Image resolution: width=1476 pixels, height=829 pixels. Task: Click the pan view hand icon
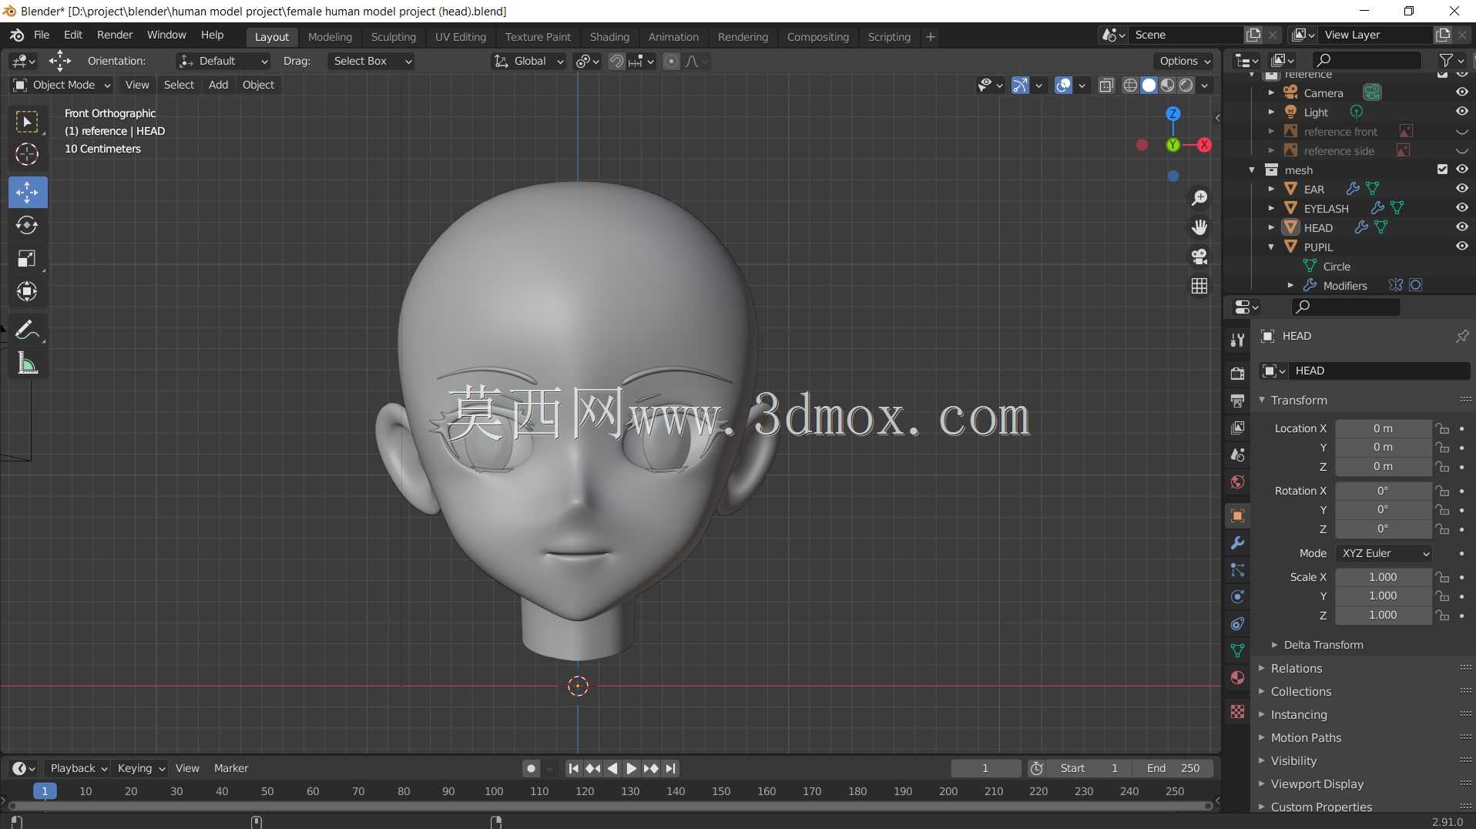click(1199, 227)
